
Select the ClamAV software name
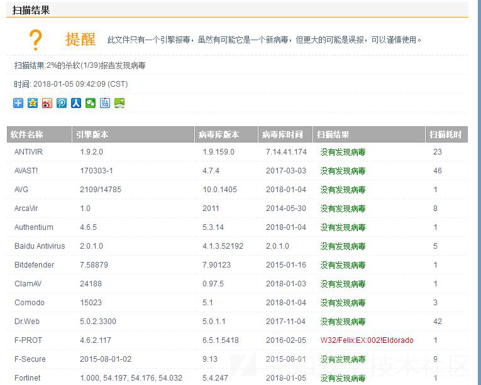point(28,284)
